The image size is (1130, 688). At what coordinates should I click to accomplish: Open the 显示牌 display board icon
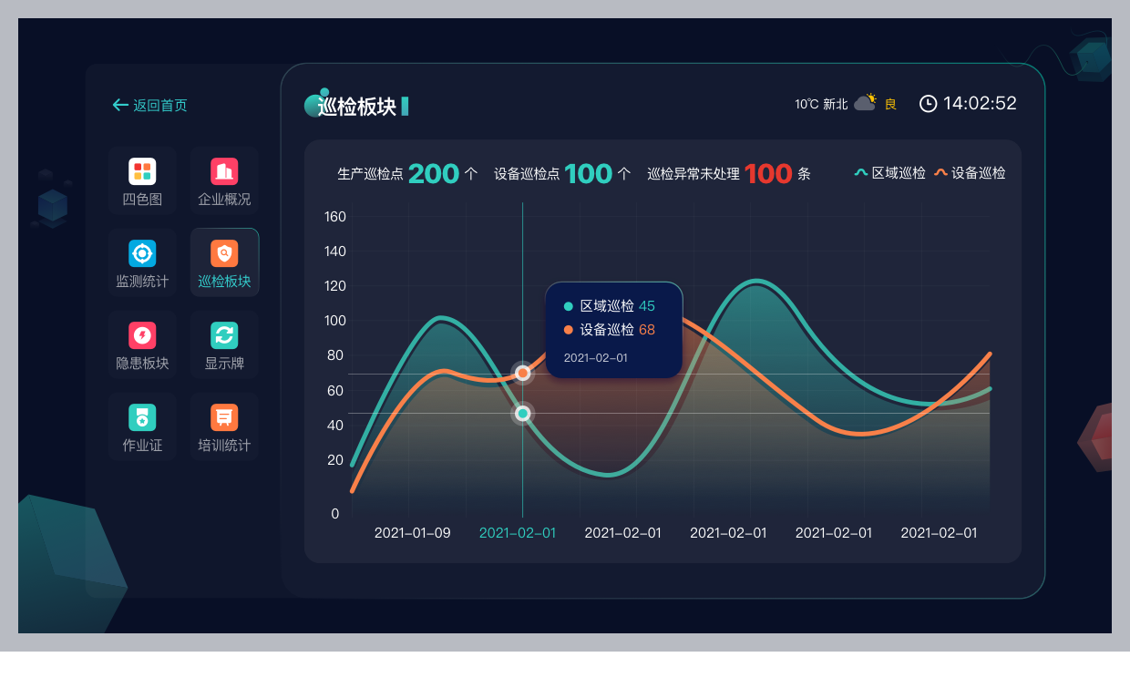(x=224, y=336)
